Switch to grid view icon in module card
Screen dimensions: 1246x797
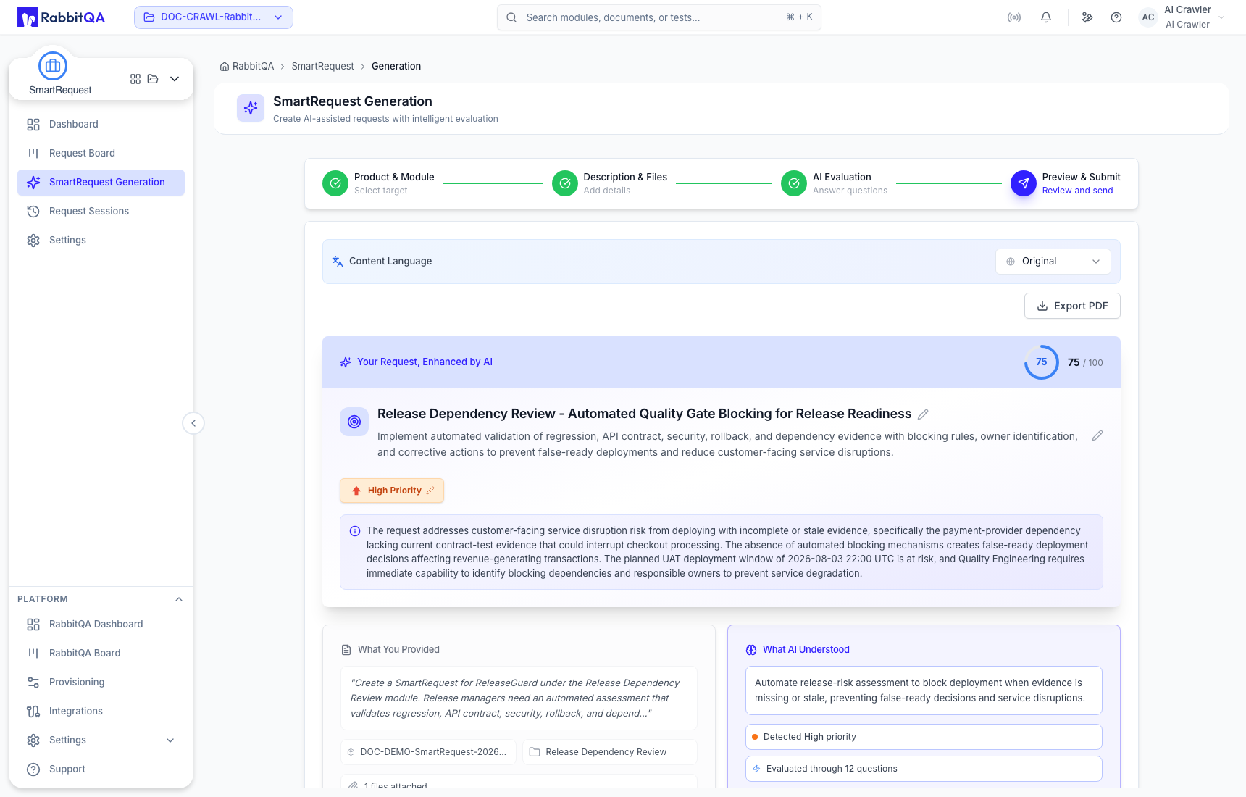(135, 79)
